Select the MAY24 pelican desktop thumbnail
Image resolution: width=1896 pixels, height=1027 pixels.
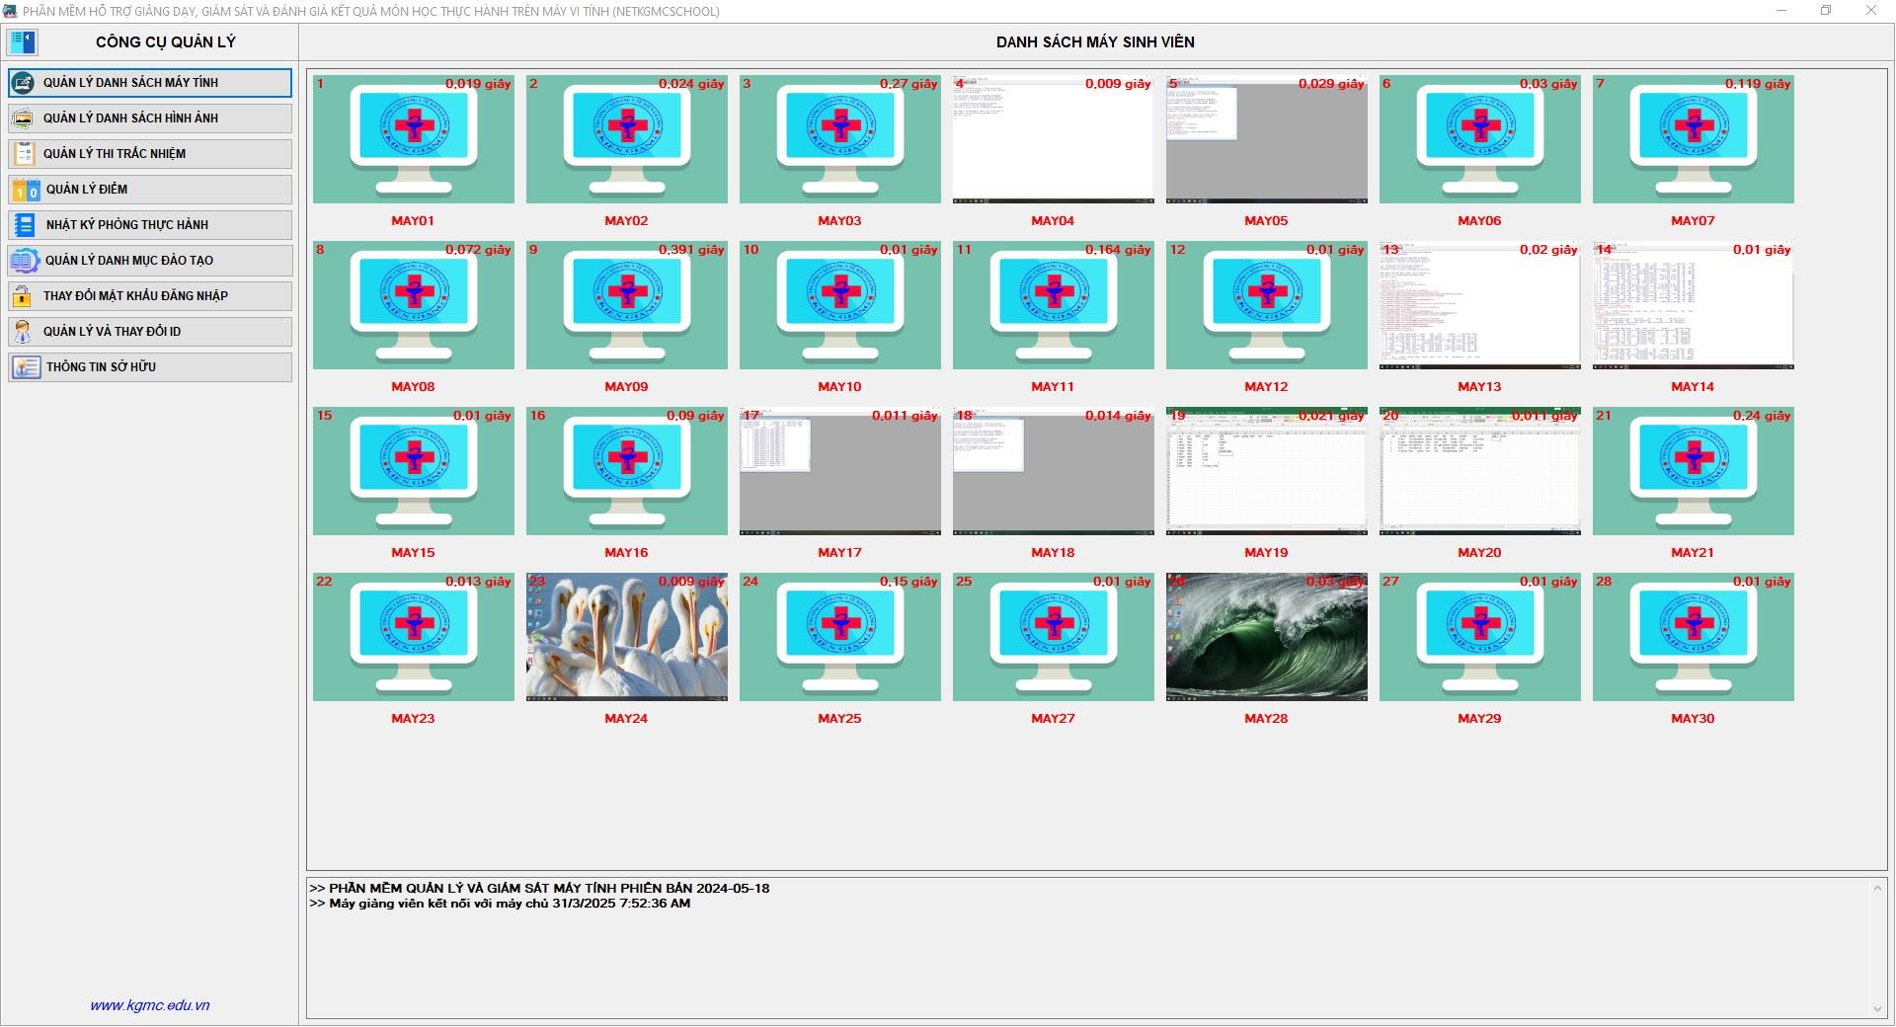coord(626,638)
